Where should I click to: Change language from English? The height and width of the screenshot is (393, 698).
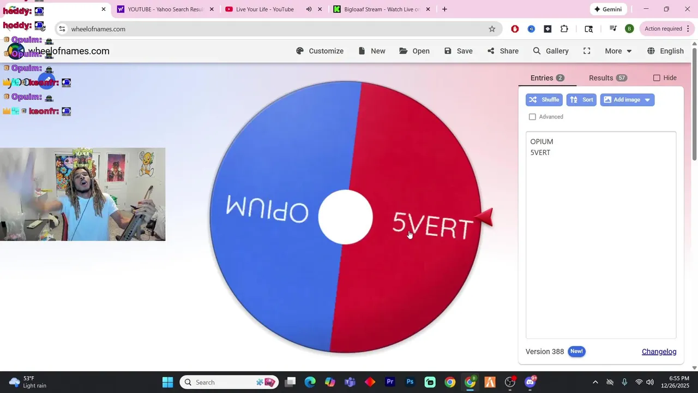click(665, 51)
